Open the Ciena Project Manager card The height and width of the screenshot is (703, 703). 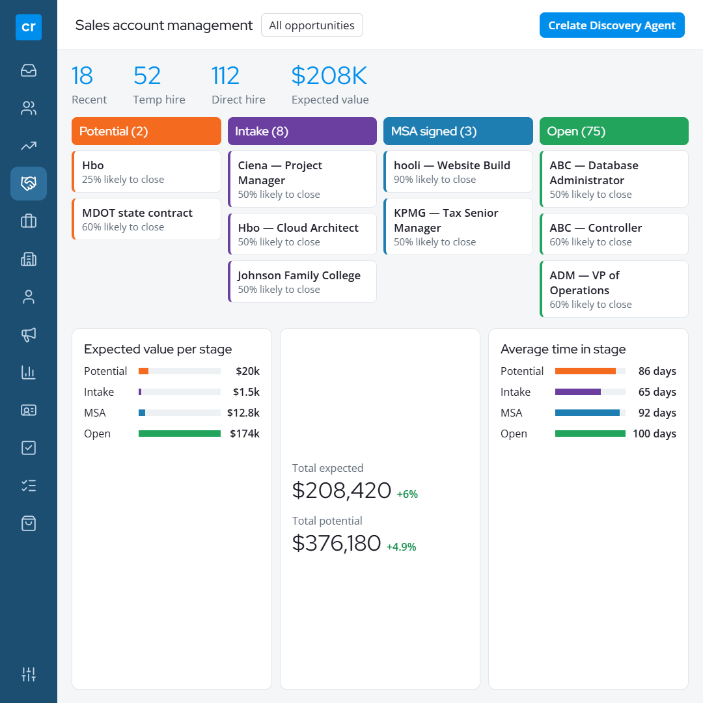pos(302,179)
